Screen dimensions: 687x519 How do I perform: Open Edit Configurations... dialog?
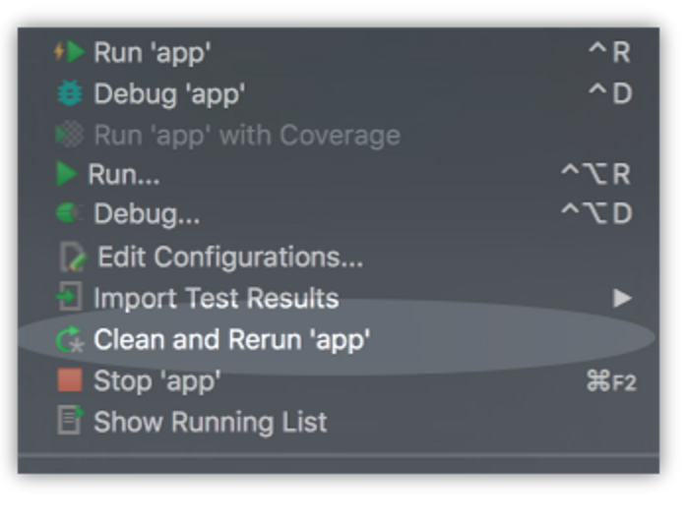[230, 258]
